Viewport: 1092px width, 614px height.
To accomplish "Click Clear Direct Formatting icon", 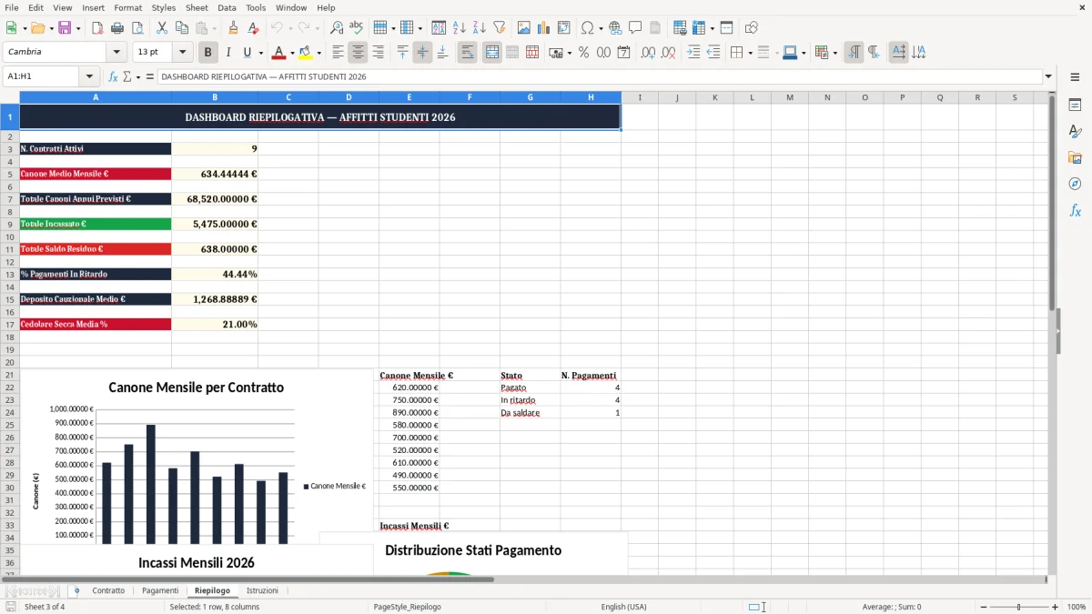I will (x=253, y=28).
